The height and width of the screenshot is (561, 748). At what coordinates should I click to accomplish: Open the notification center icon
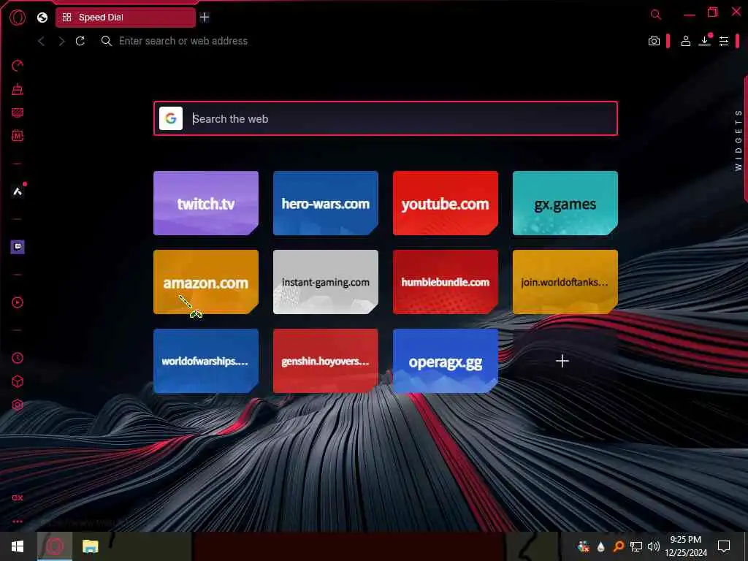click(x=724, y=546)
